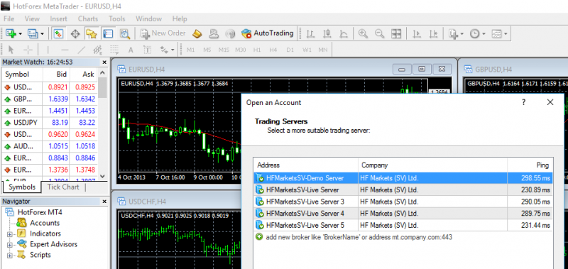This screenshot has height=269, width=568.
Task: Select the Crosshair tool
Action: [28, 50]
